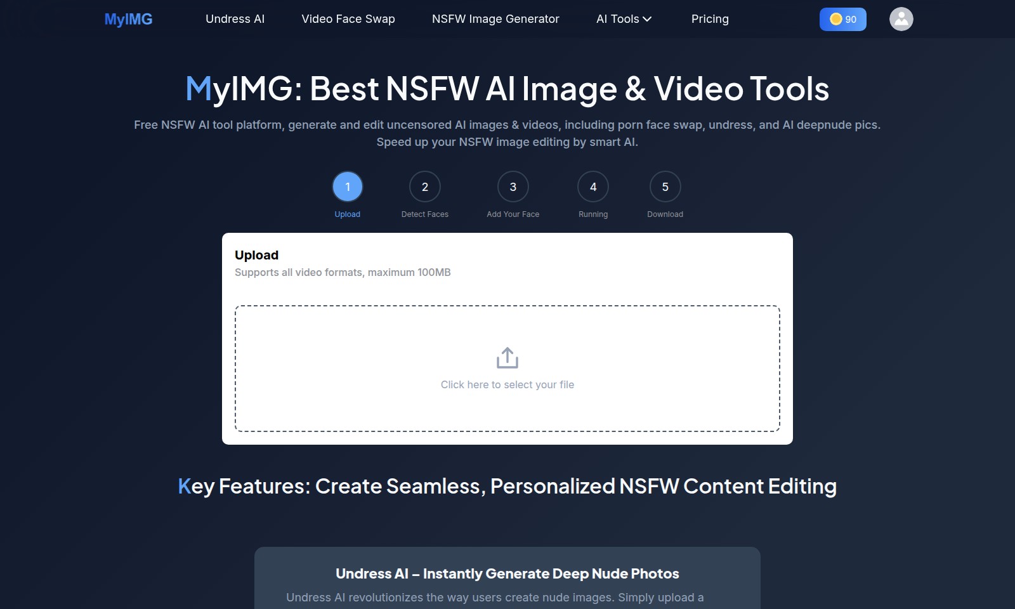Click the Undress AI feature card heading
The height and width of the screenshot is (609, 1015).
(x=507, y=573)
